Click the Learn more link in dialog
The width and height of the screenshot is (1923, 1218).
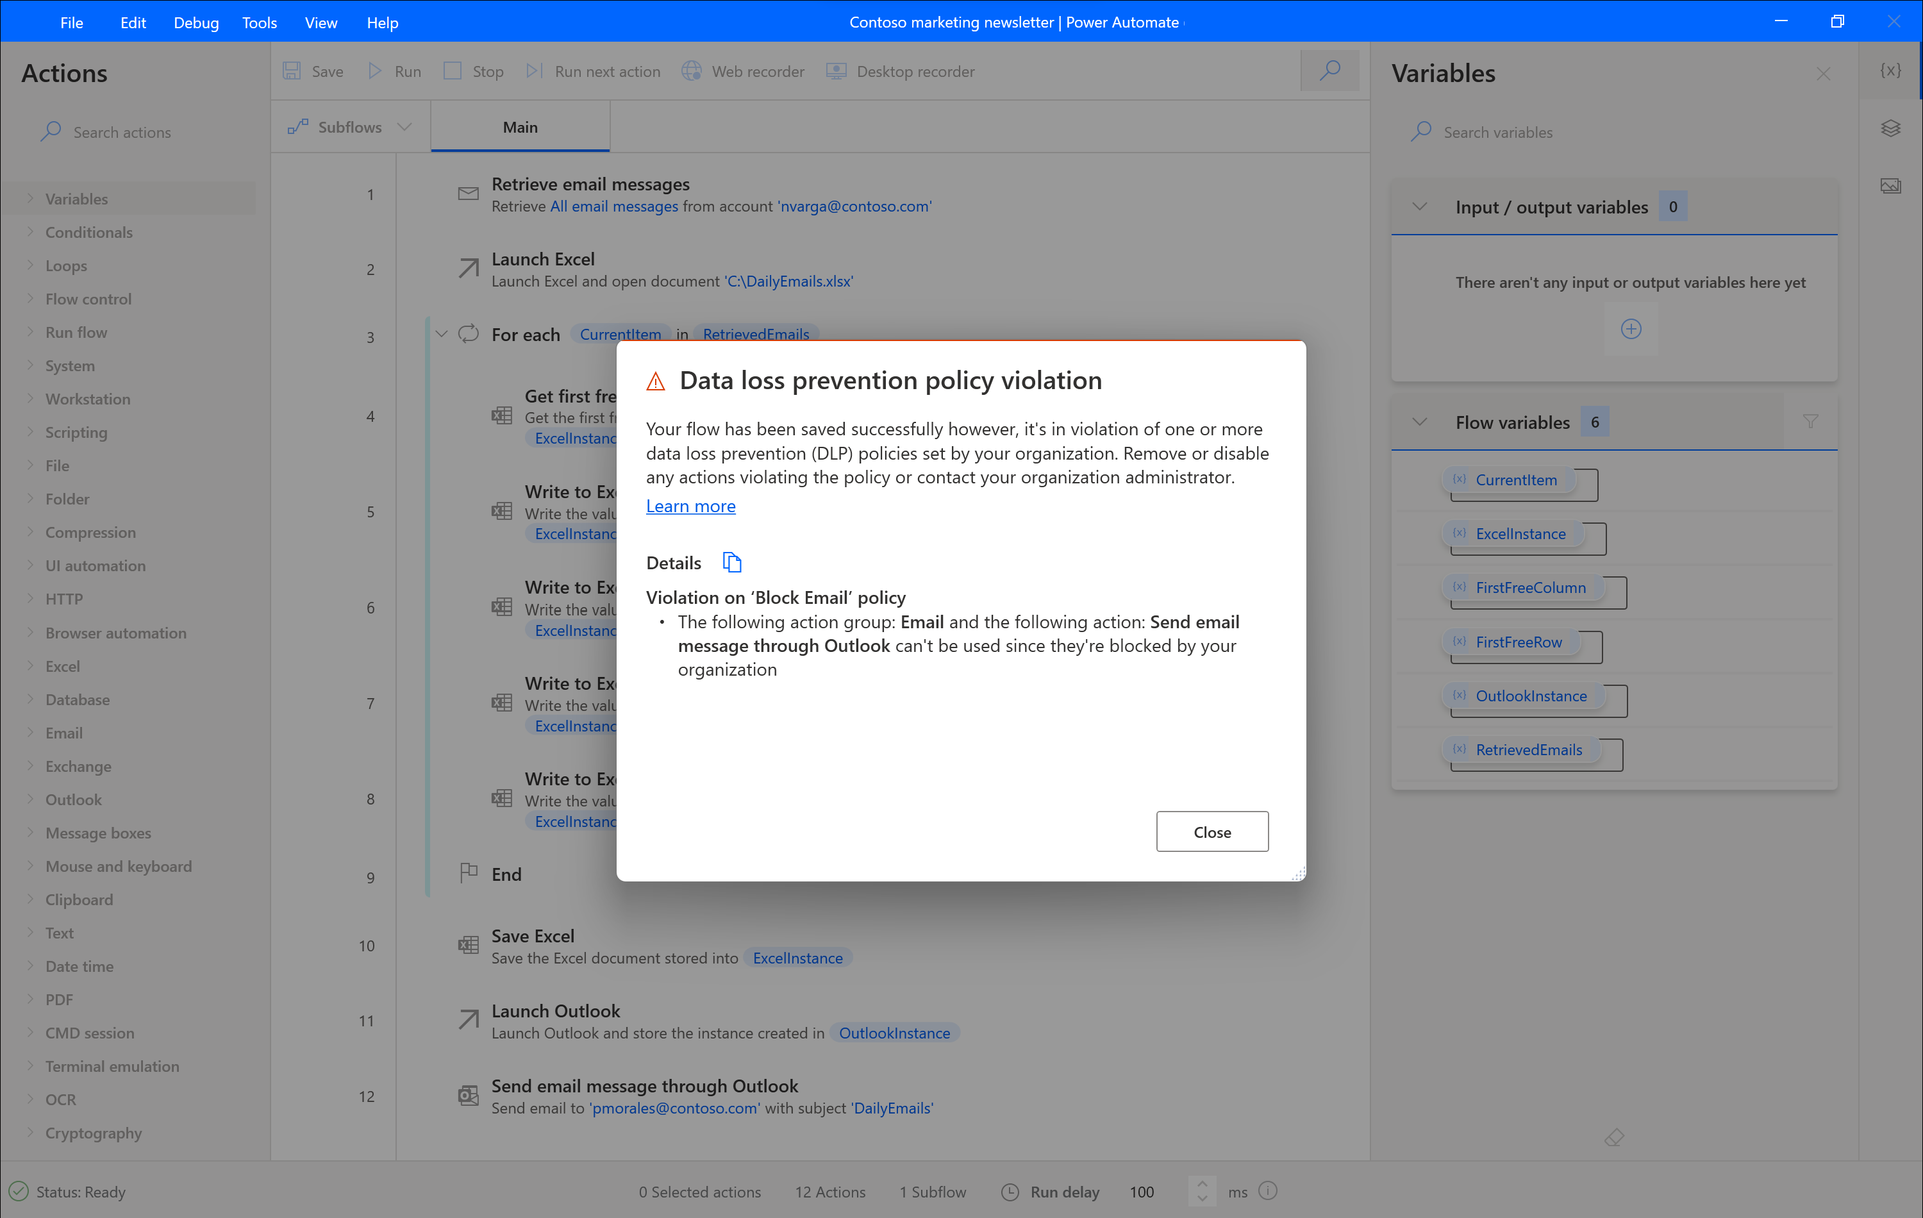coord(691,505)
